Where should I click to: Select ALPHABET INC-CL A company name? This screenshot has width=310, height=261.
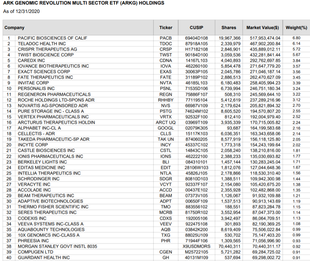(39, 128)
